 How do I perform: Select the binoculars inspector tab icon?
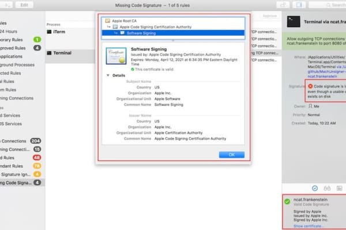pos(327,188)
